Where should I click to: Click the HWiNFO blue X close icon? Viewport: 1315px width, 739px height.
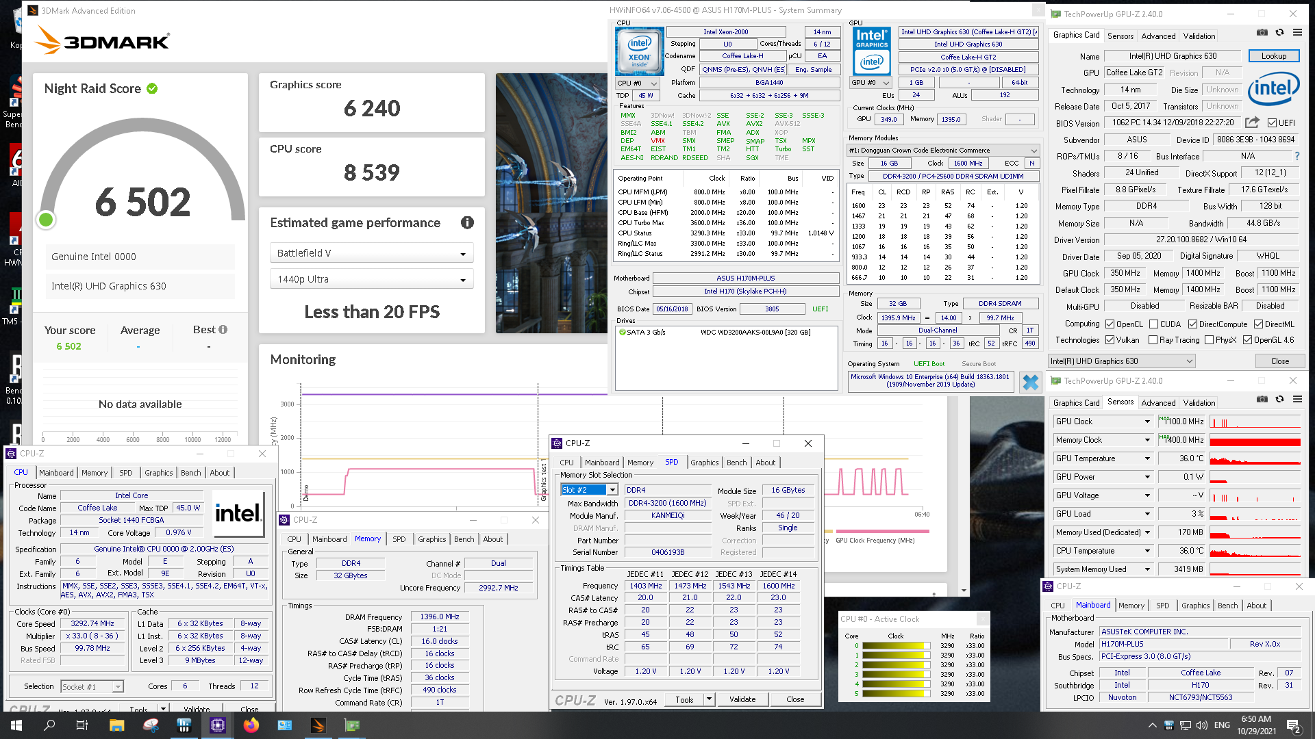tap(1030, 382)
